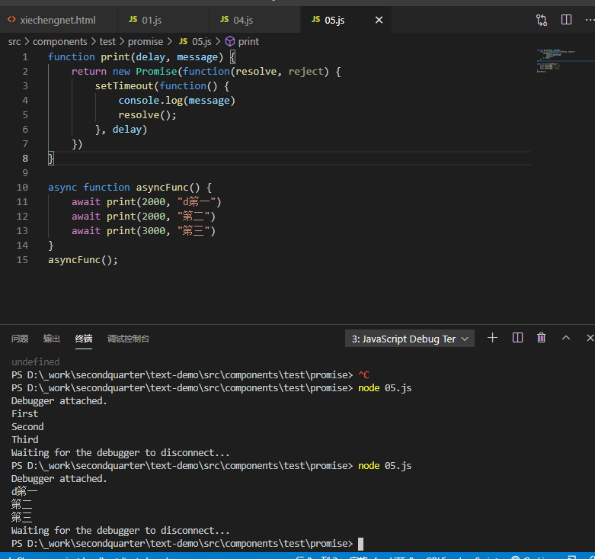Expand the 'promise' breadcrumb folder
The width and height of the screenshot is (595, 559).
coord(145,41)
